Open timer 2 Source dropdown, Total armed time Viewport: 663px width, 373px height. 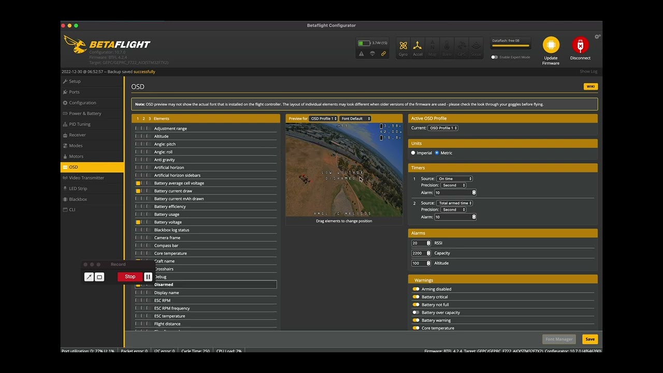[x=454, y=203]
